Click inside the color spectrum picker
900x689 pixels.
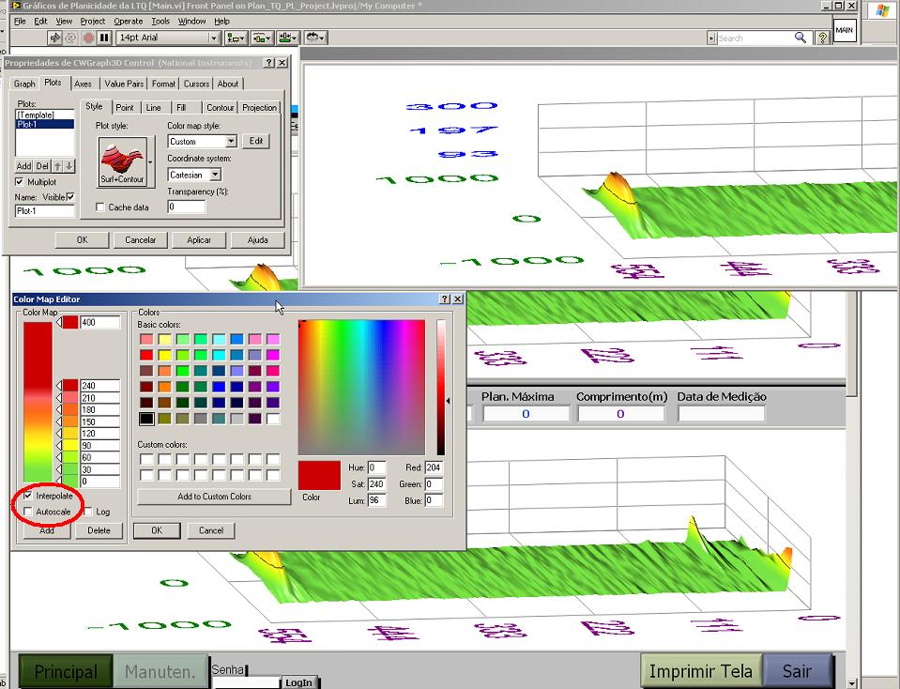pyautogui.click(x=361, y=388)
